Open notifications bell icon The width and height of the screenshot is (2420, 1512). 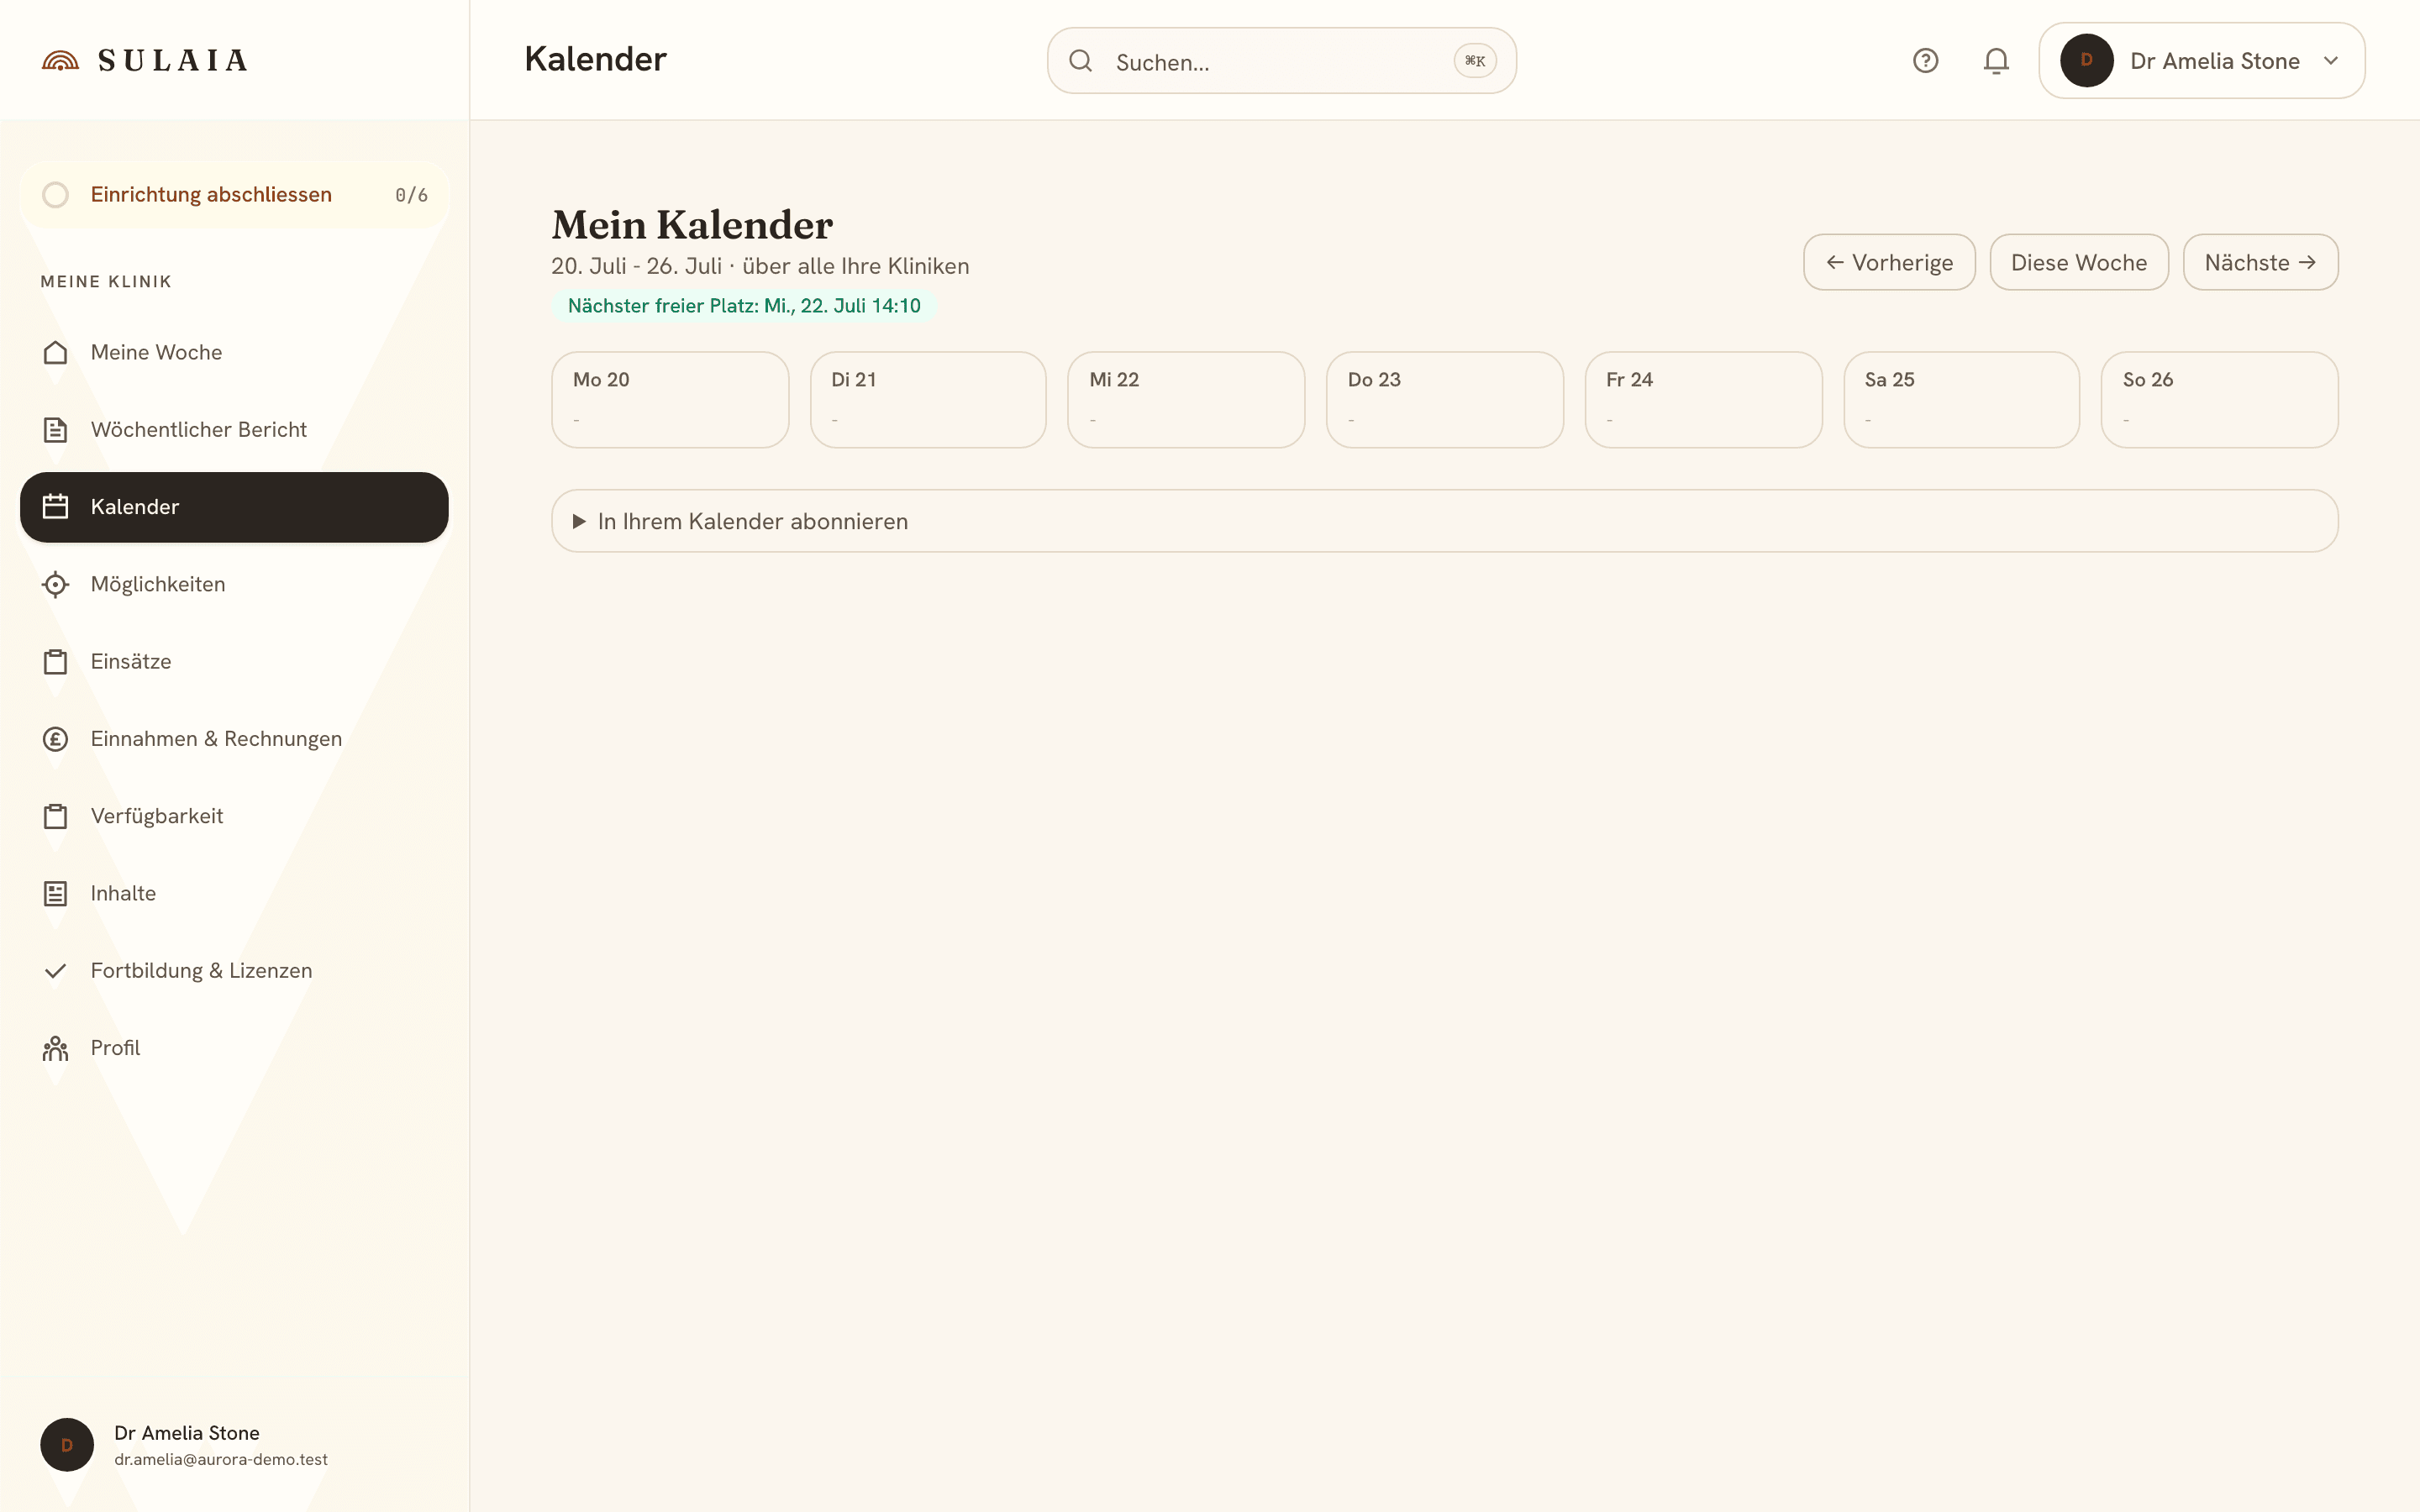tap(1996, 61)
